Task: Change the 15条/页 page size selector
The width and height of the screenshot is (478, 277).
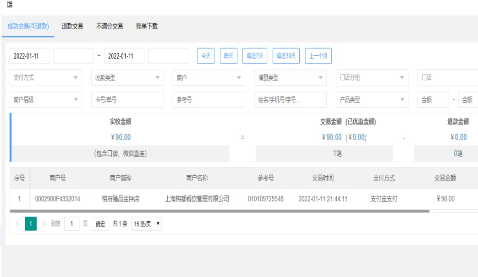Action: pyautogui.click(x=146, y=224)
